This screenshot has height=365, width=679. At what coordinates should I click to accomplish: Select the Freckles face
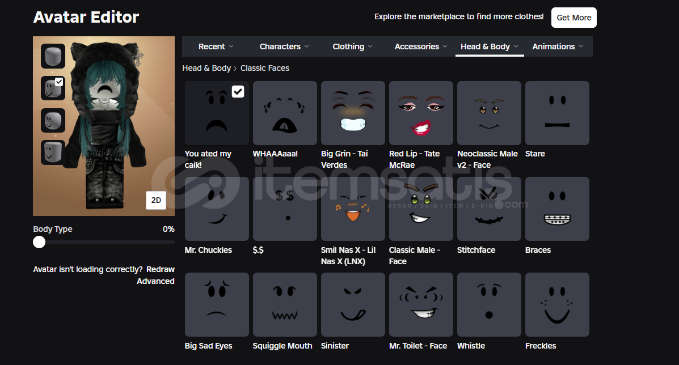pyautogui.click(x=557, y=304)
